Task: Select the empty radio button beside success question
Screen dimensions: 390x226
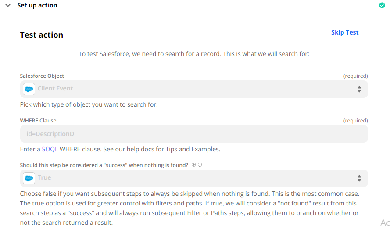Action: click(x=200, y=165)
